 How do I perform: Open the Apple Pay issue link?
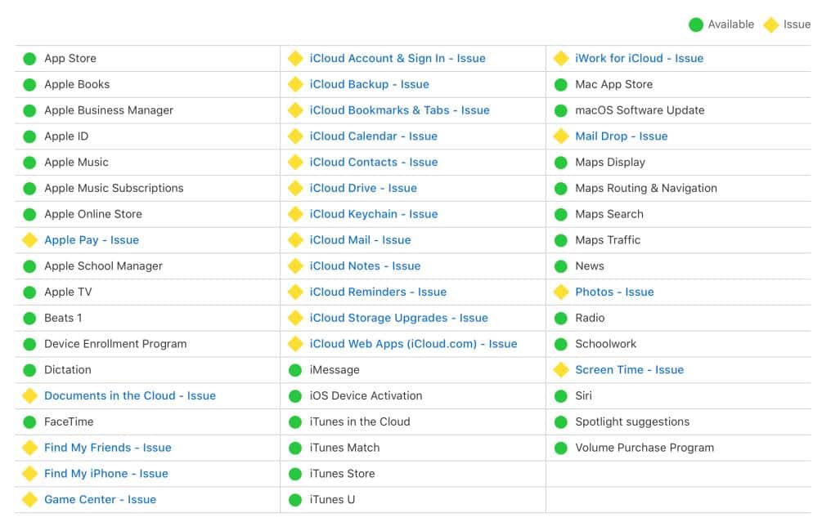92,240
